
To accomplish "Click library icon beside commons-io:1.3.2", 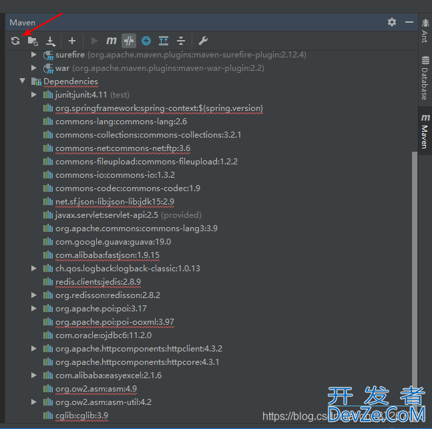I will click(48, 175).
